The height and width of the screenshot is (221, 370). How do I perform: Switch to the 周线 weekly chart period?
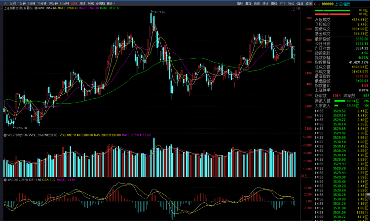[82, 3]
